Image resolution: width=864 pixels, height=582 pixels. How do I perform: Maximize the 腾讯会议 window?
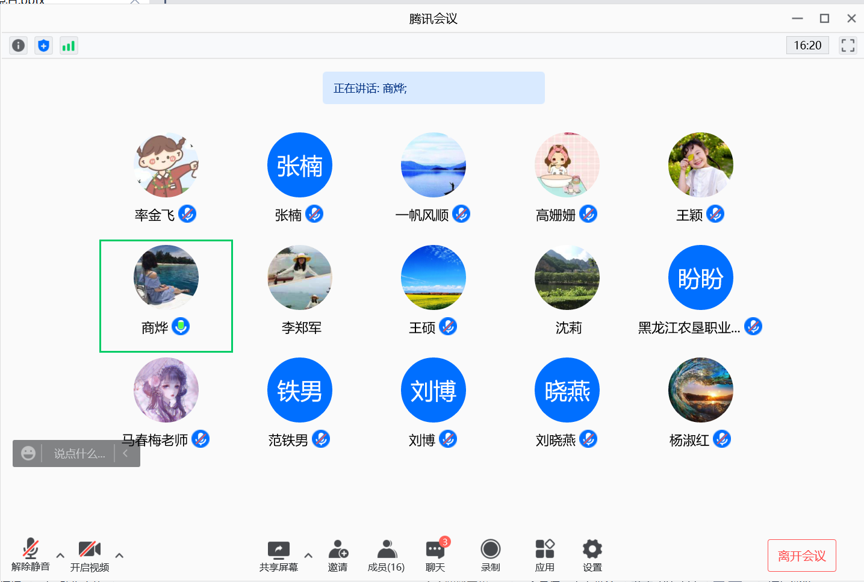coord(824,18)
